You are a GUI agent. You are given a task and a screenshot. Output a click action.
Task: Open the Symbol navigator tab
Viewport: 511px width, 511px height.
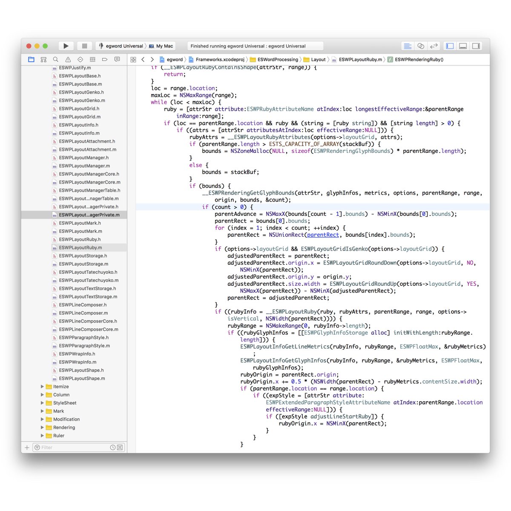tap(43, 60)
